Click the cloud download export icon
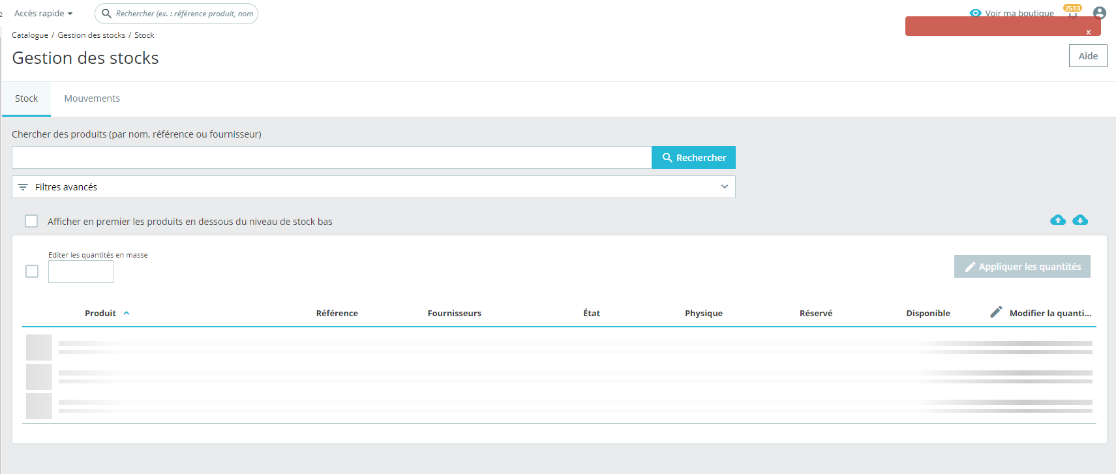 (x=1080, y=220)
